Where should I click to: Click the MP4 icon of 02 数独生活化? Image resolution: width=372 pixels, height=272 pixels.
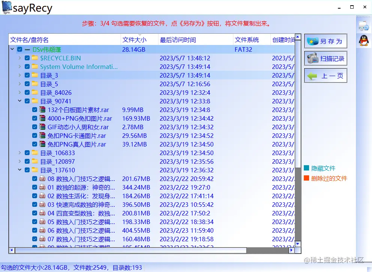click(x=42, y=196)
